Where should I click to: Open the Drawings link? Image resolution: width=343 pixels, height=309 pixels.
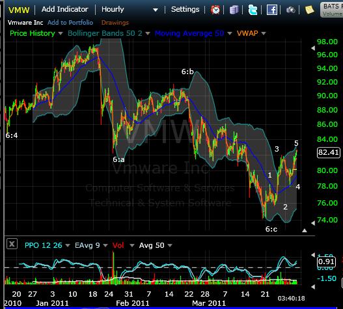pos(115,23)
